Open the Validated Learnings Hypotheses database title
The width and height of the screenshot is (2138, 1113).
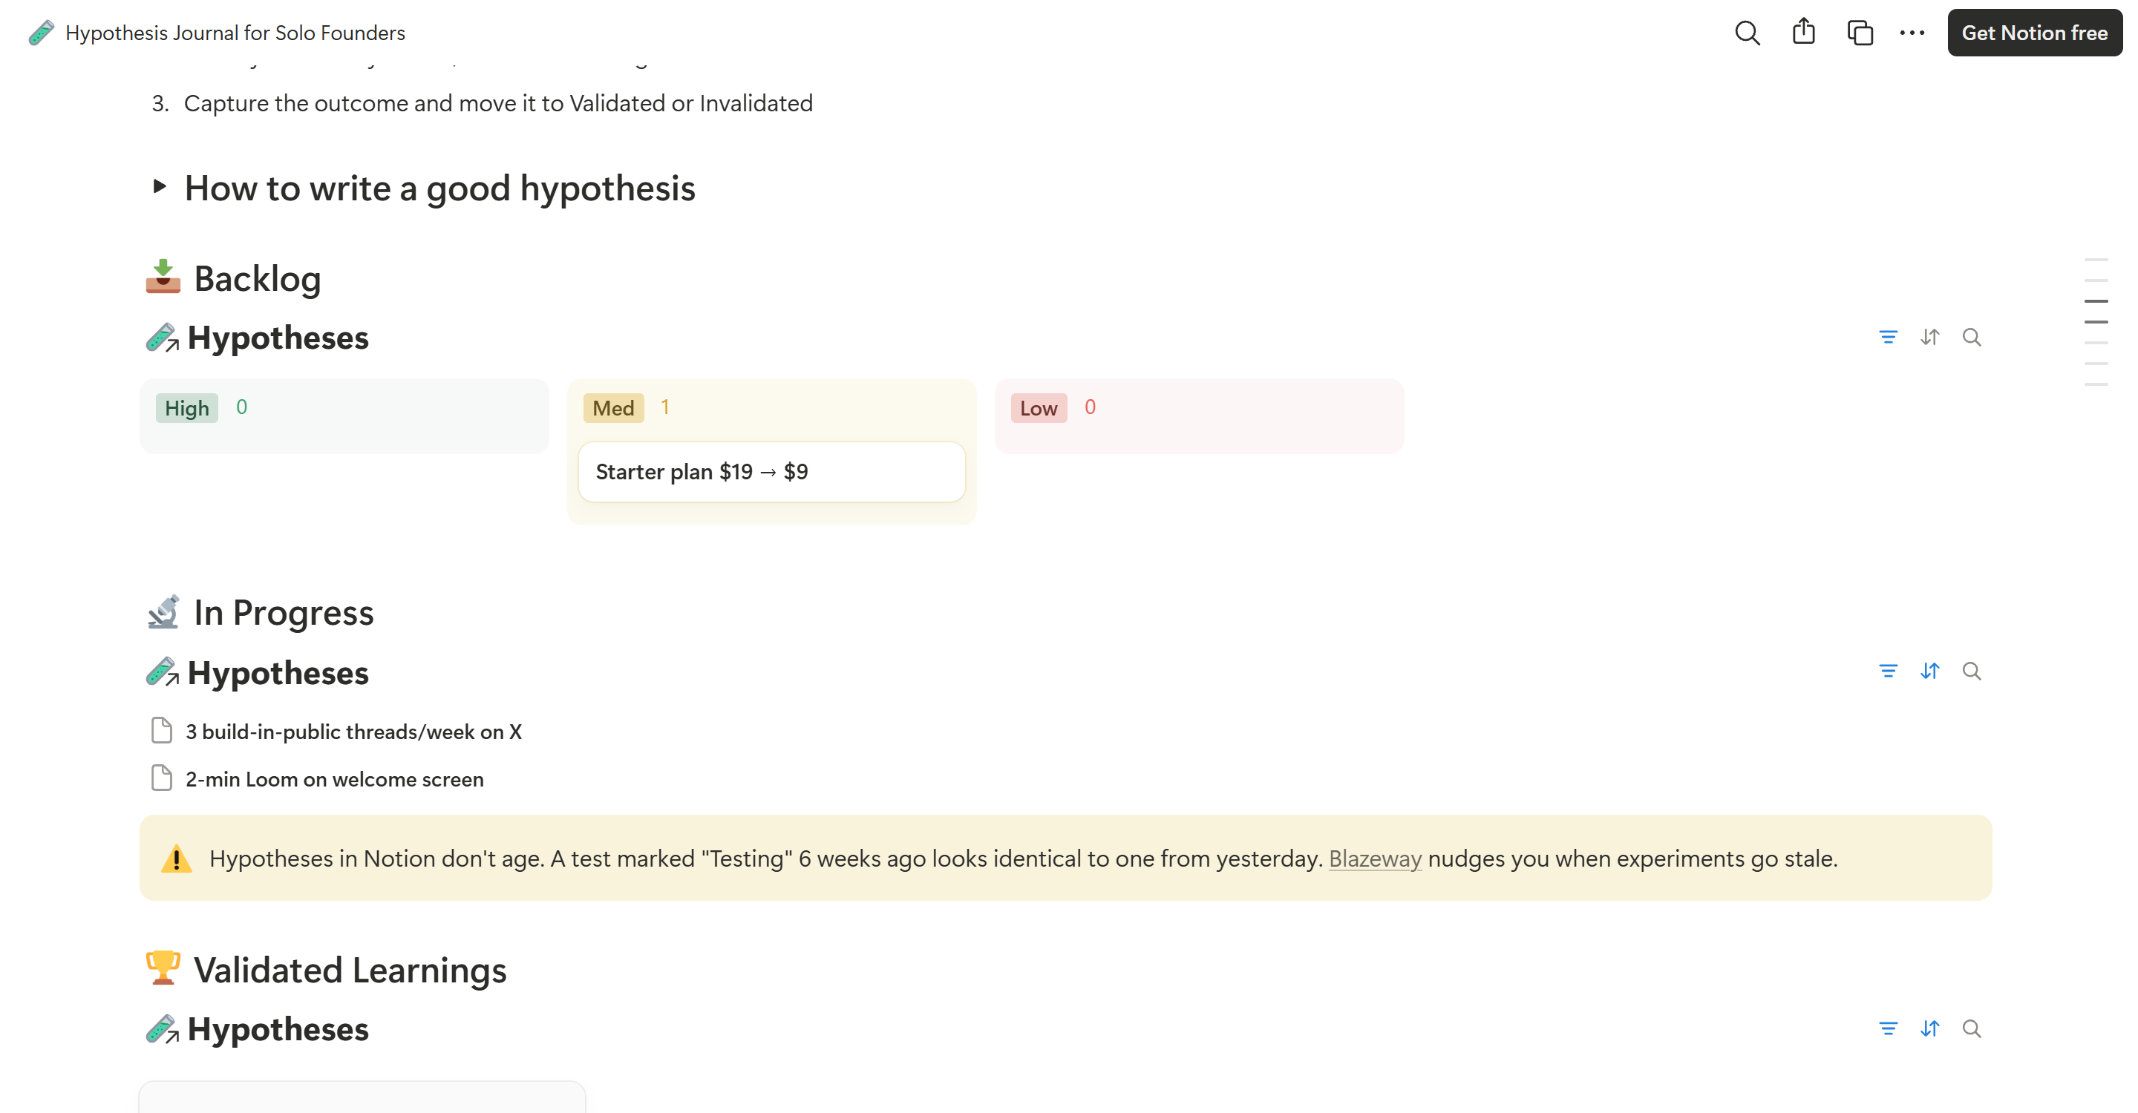pyautogui.click(x=277, y=1029)
